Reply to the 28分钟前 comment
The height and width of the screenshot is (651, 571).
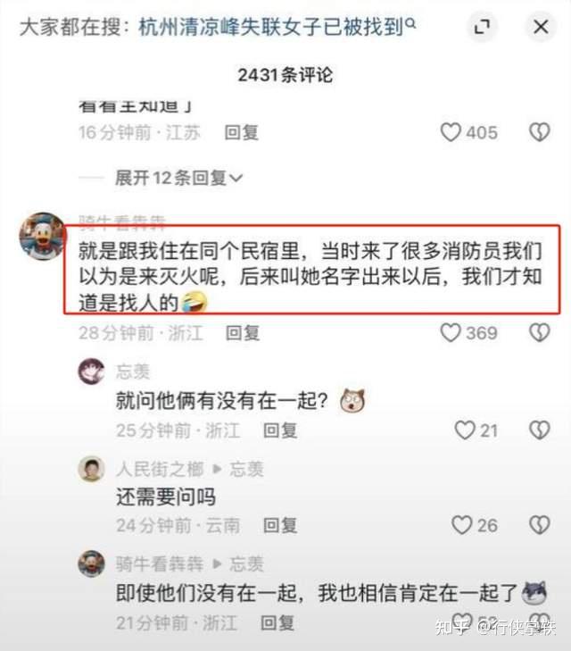pos(243,333)
